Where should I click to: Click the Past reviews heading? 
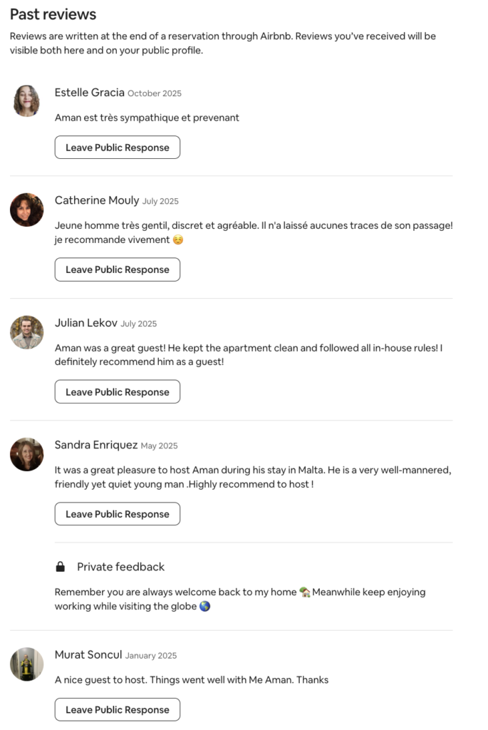click(53, 14)
